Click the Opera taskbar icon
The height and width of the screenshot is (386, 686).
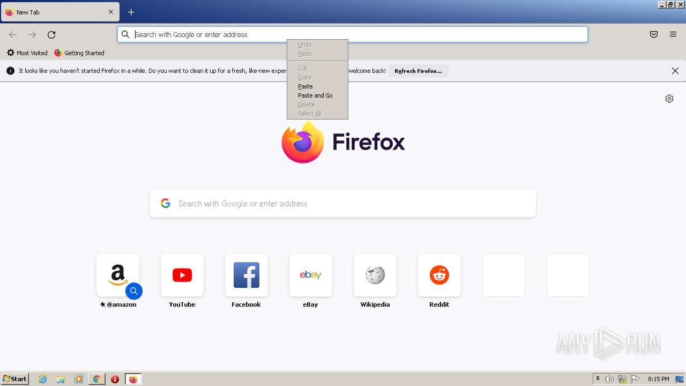point(115,379)
